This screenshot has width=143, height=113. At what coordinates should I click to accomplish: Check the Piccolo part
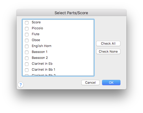coord(27,29)
